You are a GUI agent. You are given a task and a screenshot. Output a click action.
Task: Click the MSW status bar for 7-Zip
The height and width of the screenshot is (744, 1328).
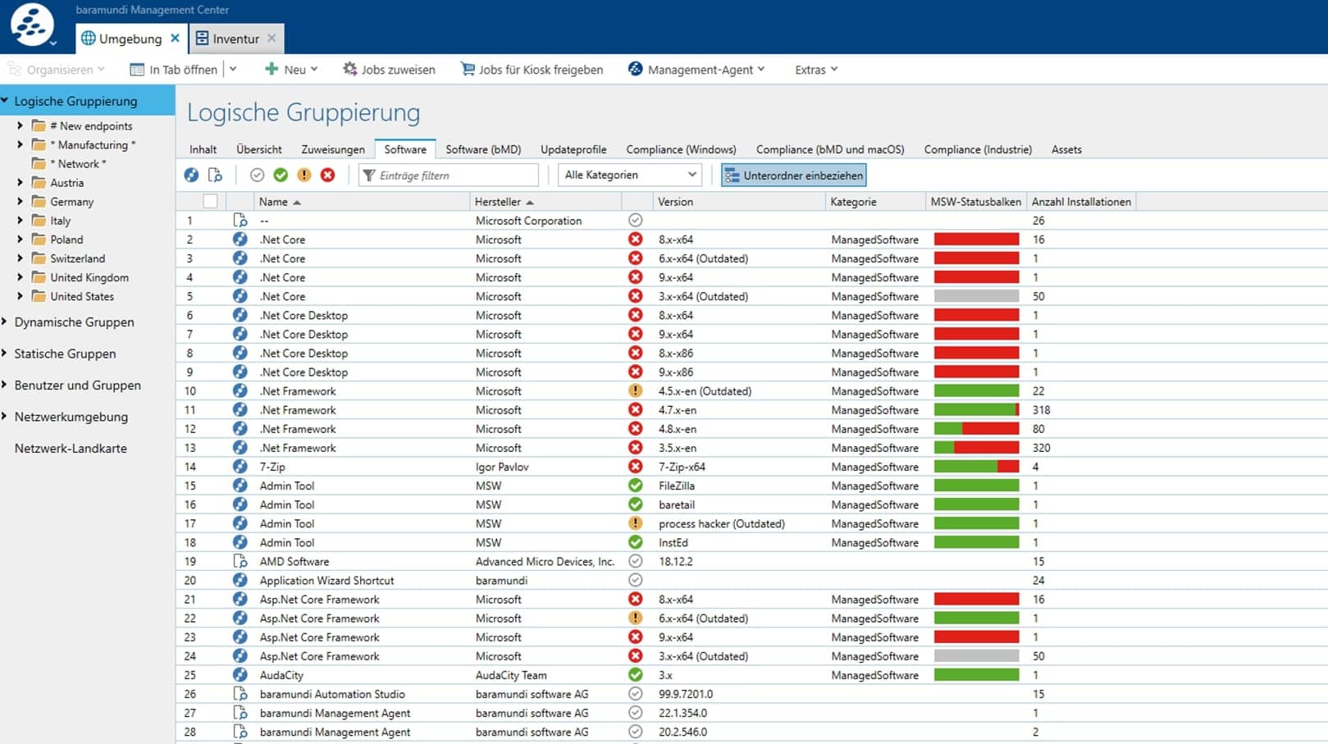click(x=976, y=467)
